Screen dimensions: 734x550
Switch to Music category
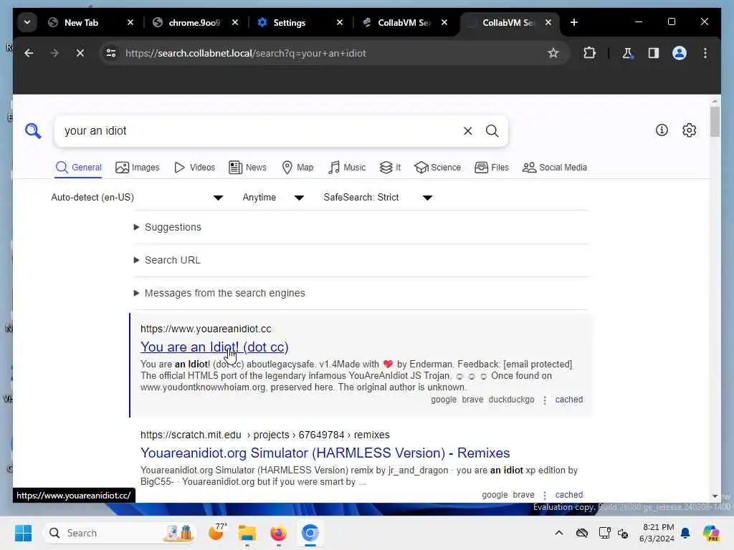pyautogui.click(x=347, y=168)
